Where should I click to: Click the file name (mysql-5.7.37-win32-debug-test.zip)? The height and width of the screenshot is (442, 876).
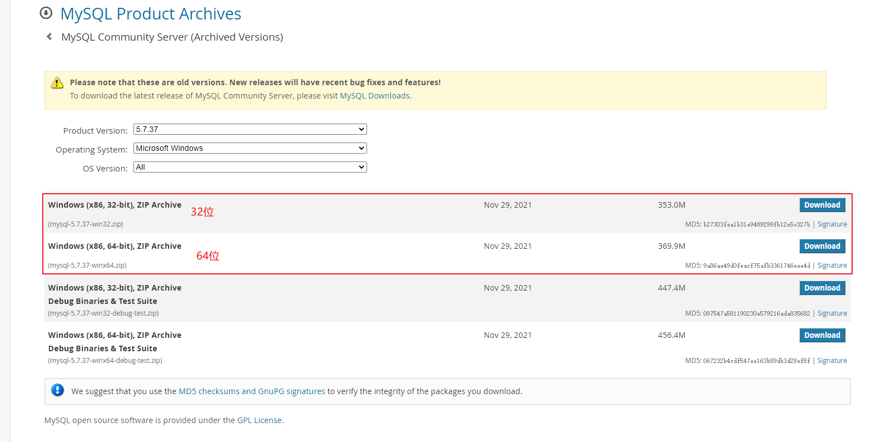tap(103, 313)
